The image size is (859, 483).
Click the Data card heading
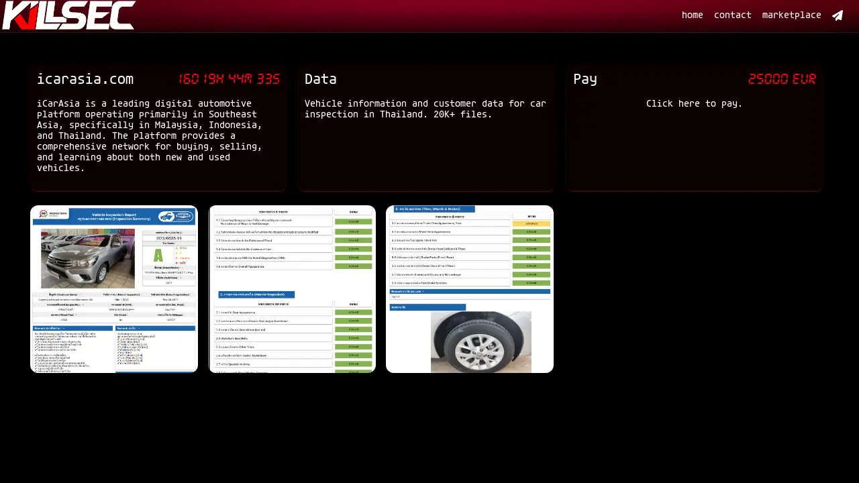point(320,79)
